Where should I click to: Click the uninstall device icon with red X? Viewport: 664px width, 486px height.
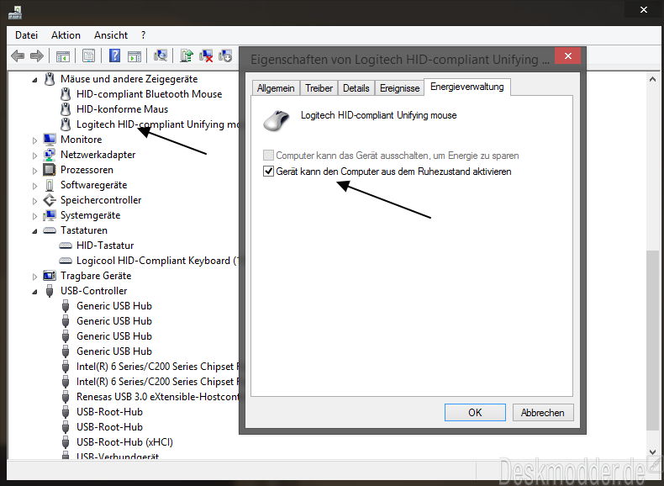[x=206, y=55]
